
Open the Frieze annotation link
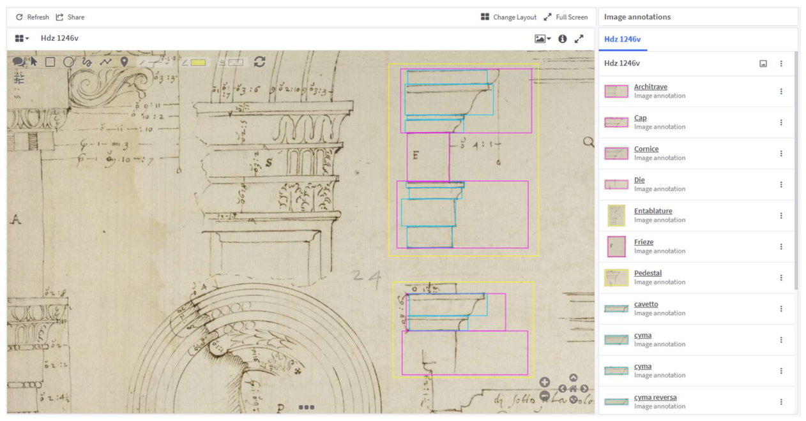click(644, 242)
